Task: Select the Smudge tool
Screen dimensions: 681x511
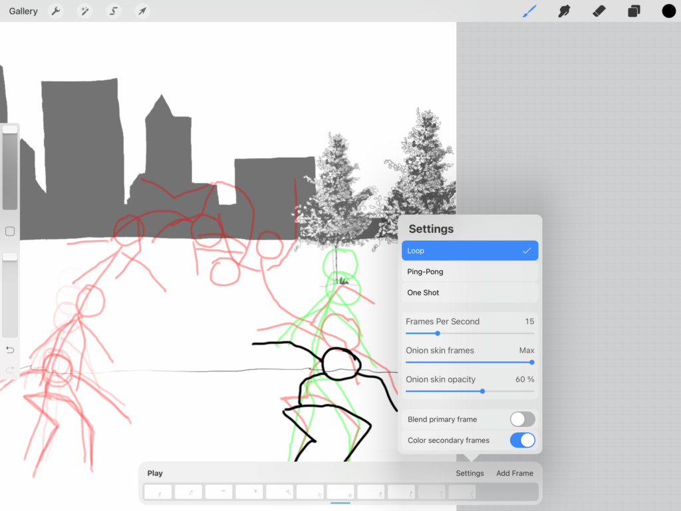Action: [x=564, y=11]
